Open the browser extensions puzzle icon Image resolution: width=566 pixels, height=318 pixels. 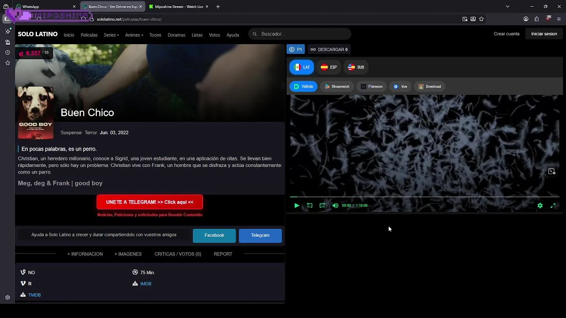coord(536,19)
